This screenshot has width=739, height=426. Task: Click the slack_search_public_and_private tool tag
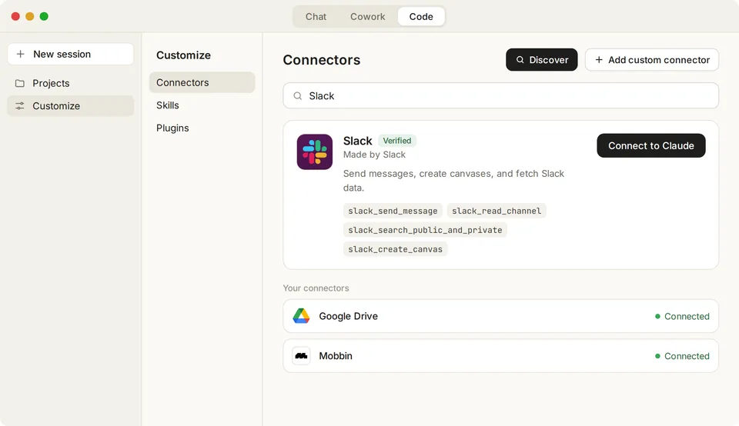pyautogui.click(x=425, y=230)
